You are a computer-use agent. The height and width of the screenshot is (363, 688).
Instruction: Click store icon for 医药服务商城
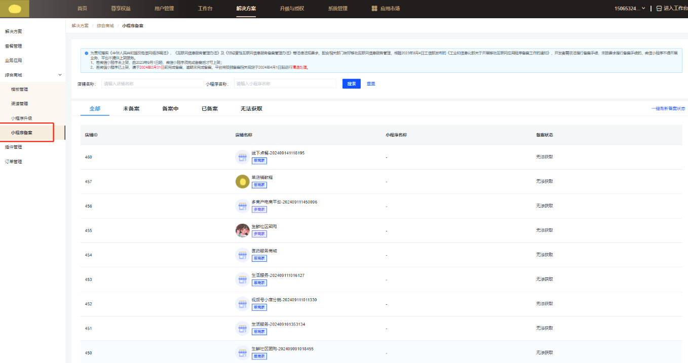(x=242, y=255)
